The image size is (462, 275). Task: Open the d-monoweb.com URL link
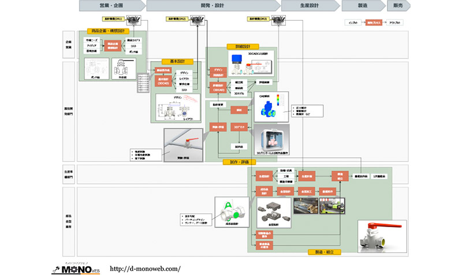[x=145, y=268]
